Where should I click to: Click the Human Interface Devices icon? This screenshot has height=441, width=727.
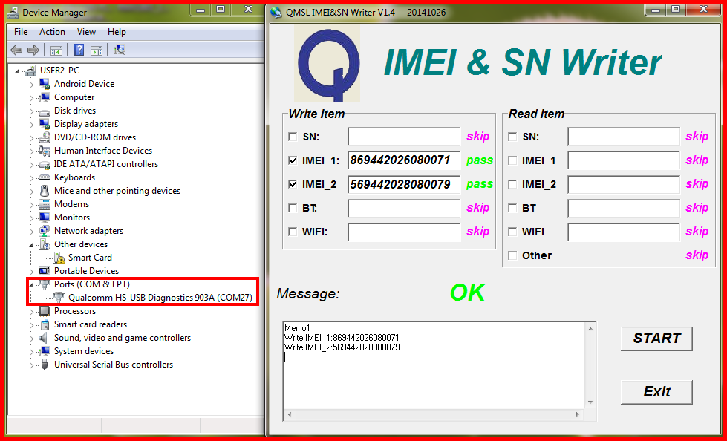pos(45,151)
